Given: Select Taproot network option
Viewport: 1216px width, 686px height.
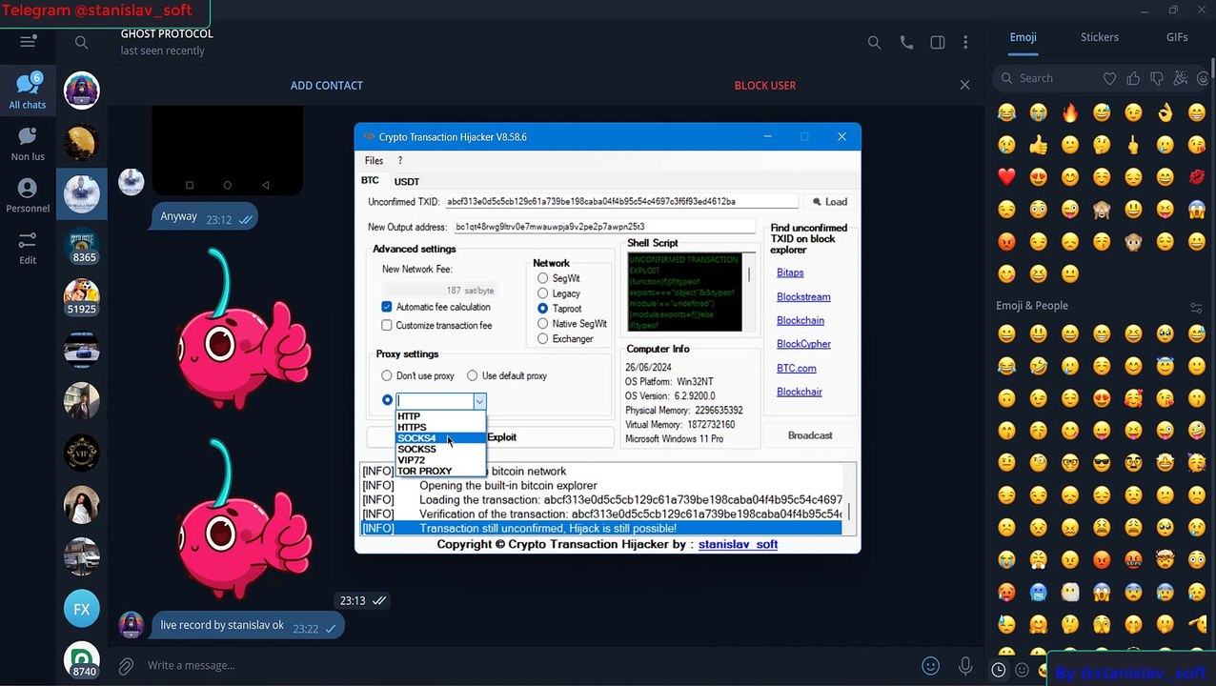Looking at the screenshot, I should 542,309.
